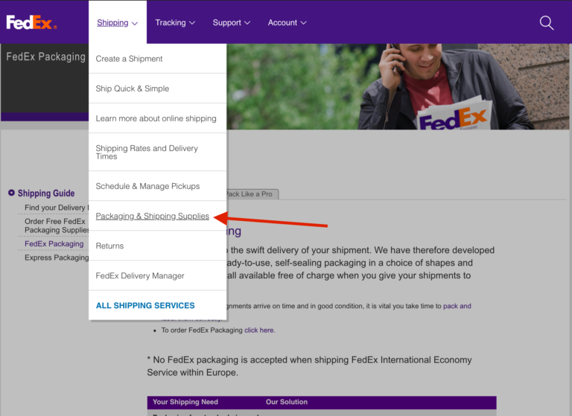Open the Account dropdown menu
The width and height of the screenshot is (572, 416).
pyautogui.click(x=287, y=23)
